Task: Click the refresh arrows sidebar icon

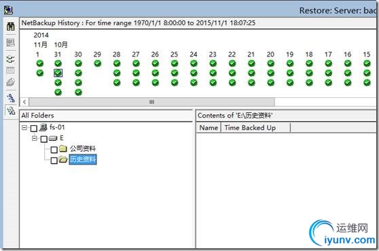Action: (x=10, y=58)
